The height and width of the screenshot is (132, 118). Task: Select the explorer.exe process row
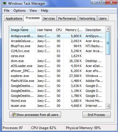[x=57, y=76]
